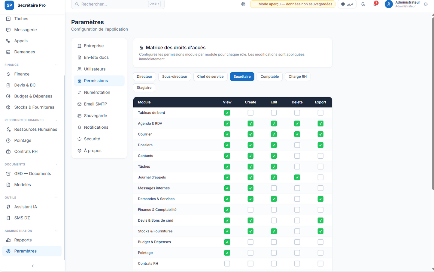This screenshot has height=272, width=434.
Task: Switch language with the Arabic globe button
Action: coord(347,4)
